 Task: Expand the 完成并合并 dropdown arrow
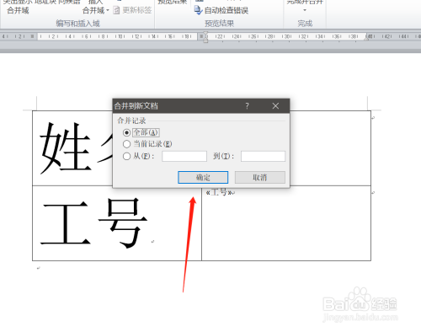coord(305,10)
